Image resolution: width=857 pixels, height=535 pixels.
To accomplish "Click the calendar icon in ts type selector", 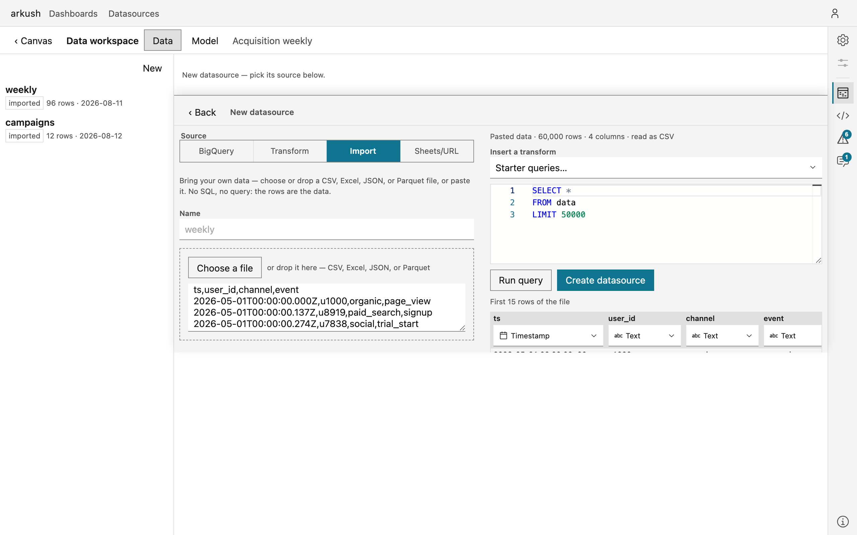I will [503, 335].
